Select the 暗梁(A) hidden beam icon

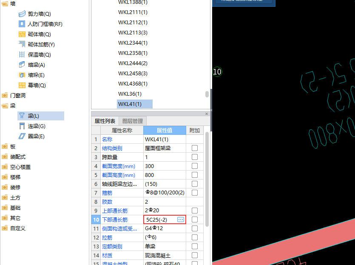point(22,65)
